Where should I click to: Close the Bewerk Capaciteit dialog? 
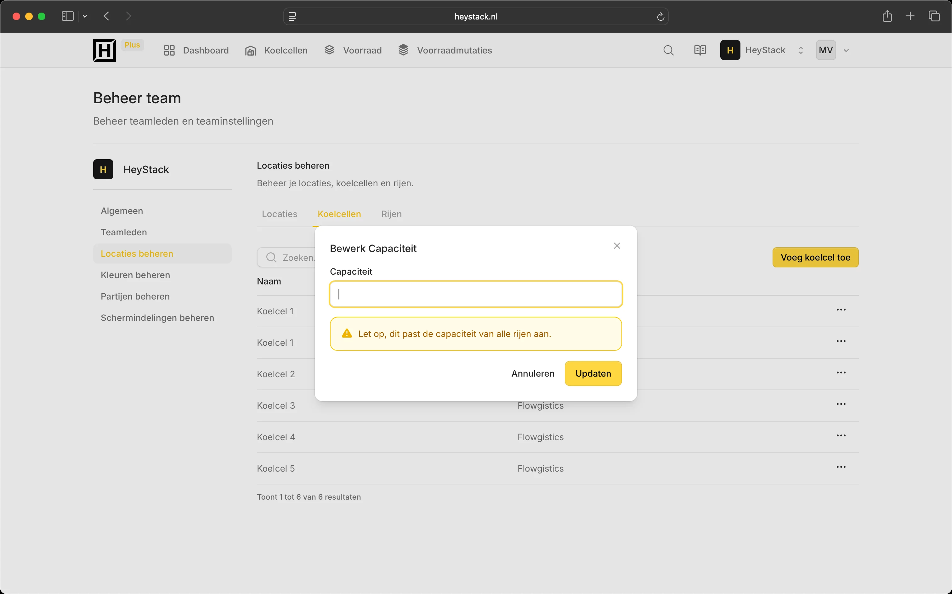click(x=617, y=246)
